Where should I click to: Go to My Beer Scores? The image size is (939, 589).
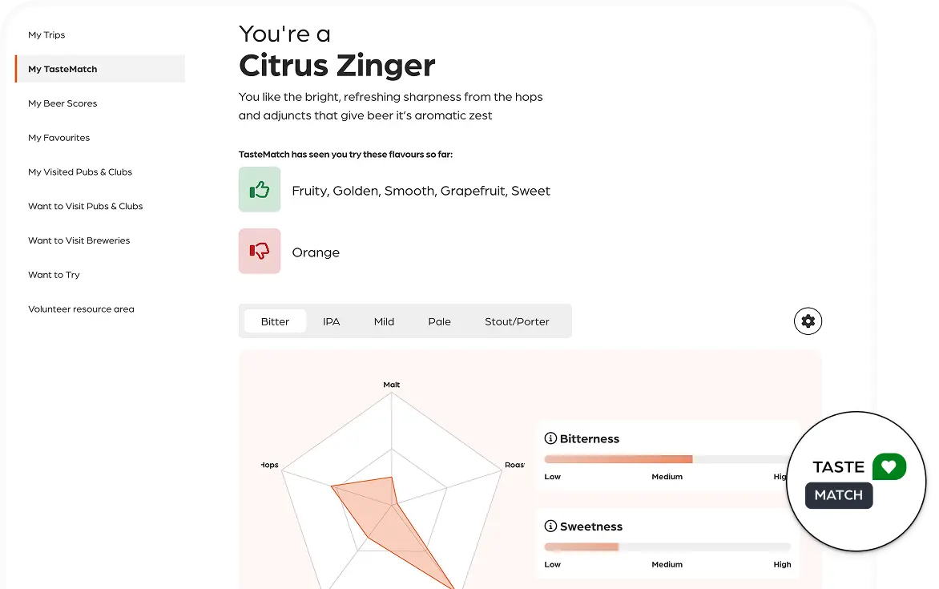click(x=62, y=103)
